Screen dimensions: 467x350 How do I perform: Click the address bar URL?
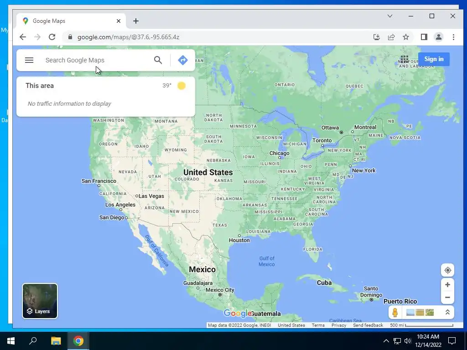[128, 37]
